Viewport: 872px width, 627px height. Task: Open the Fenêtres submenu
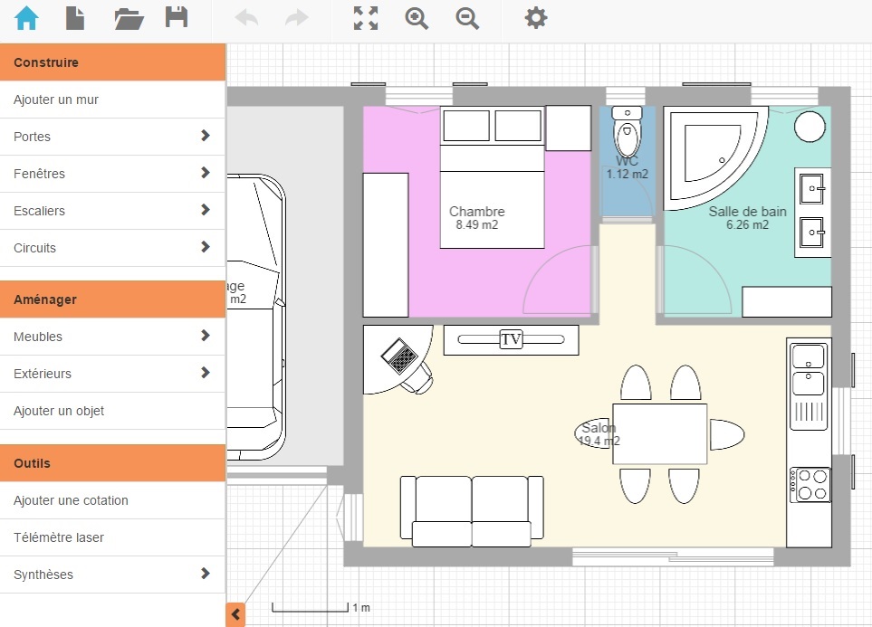tap(112, 173)
